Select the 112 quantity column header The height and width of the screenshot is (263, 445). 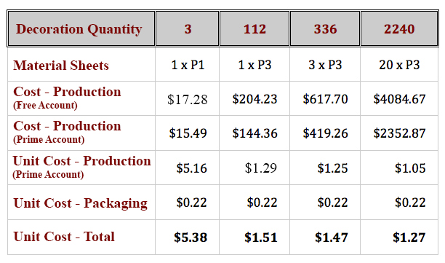254,28
